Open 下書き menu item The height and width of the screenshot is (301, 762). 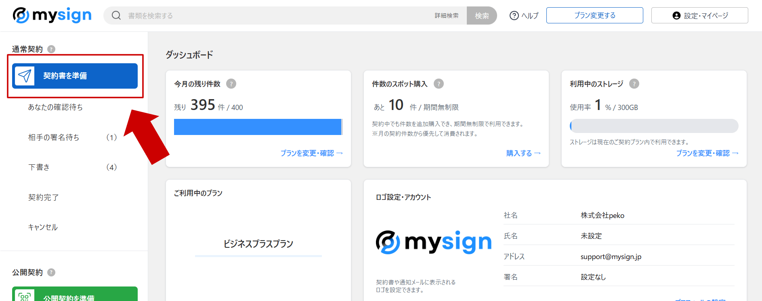tap(39, 167)
